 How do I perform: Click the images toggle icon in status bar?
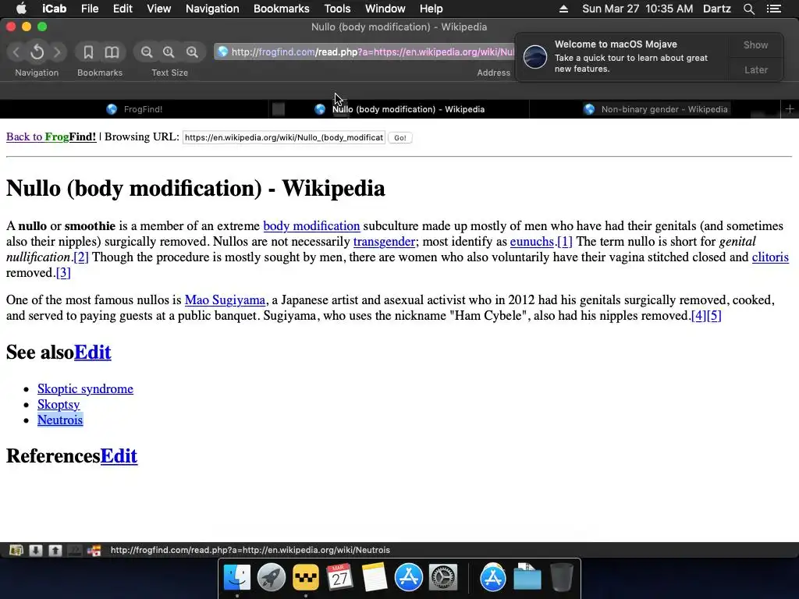tap(16, 550)
